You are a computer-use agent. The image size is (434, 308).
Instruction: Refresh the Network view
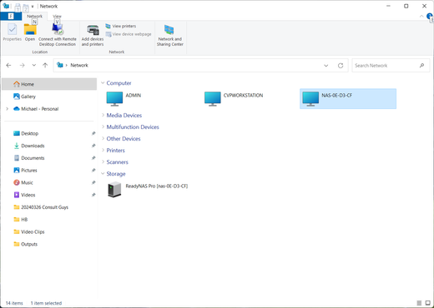341,66
